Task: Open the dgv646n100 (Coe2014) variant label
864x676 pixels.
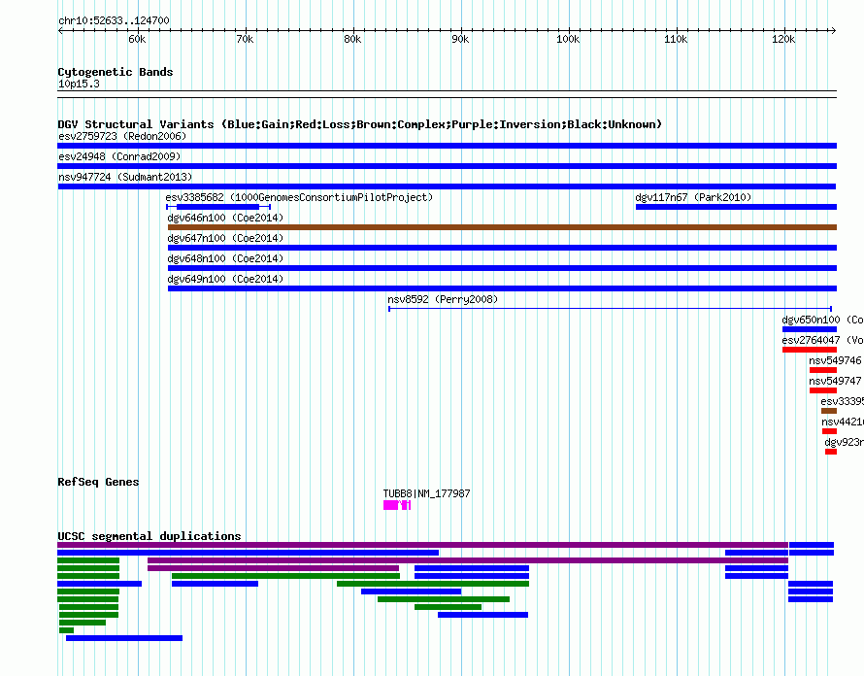Action: click(225, 218)
